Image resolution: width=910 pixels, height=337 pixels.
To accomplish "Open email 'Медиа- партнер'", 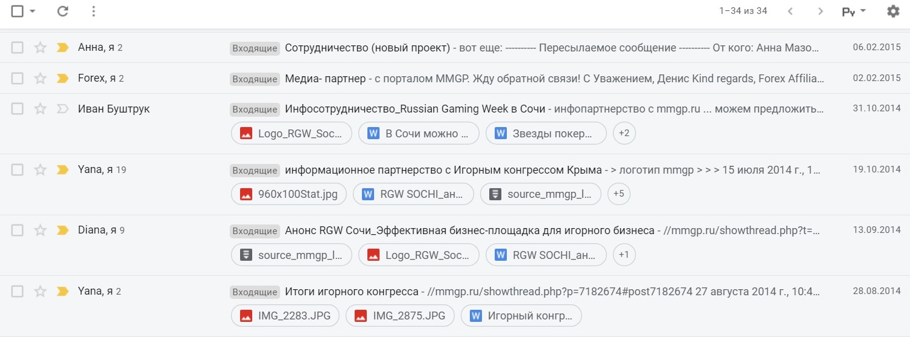I will 326,78.
